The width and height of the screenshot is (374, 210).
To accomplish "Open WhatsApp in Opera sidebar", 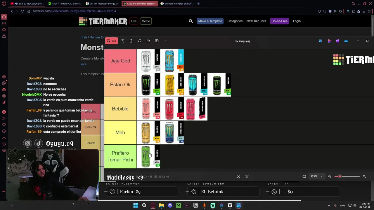I will tap(4, 83).
